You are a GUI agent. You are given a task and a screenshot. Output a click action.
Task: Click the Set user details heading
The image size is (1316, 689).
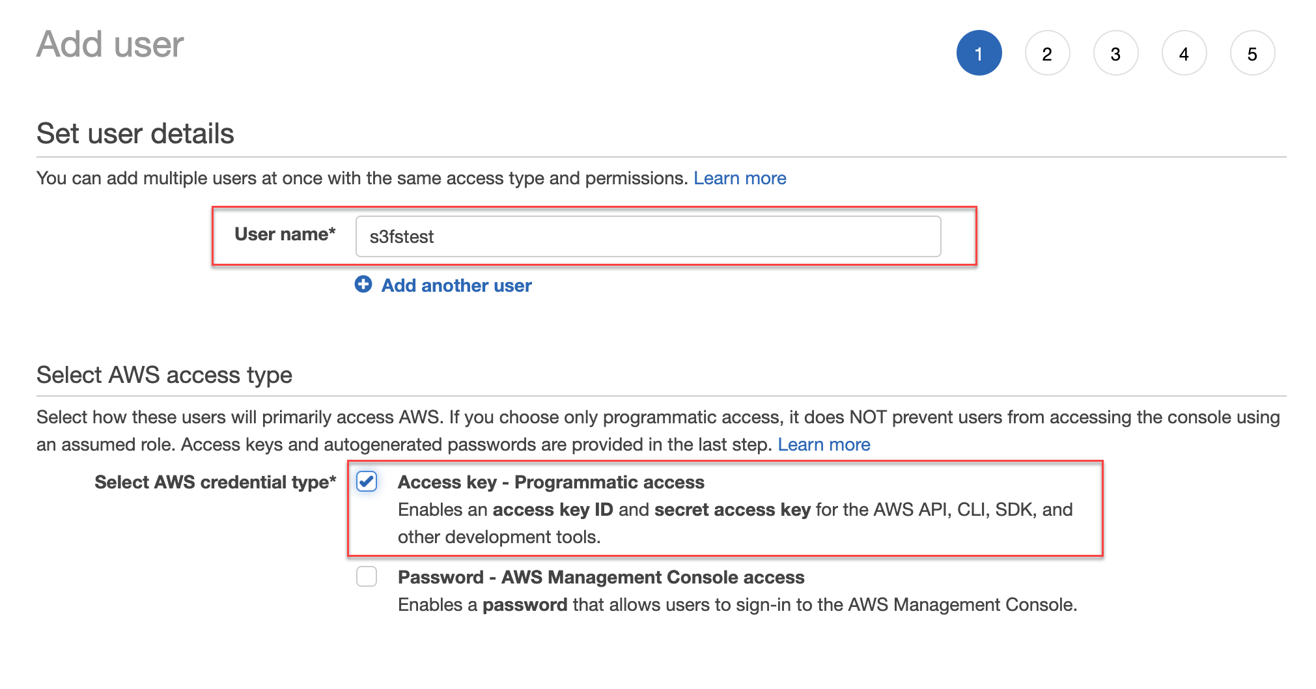[135, 134]
